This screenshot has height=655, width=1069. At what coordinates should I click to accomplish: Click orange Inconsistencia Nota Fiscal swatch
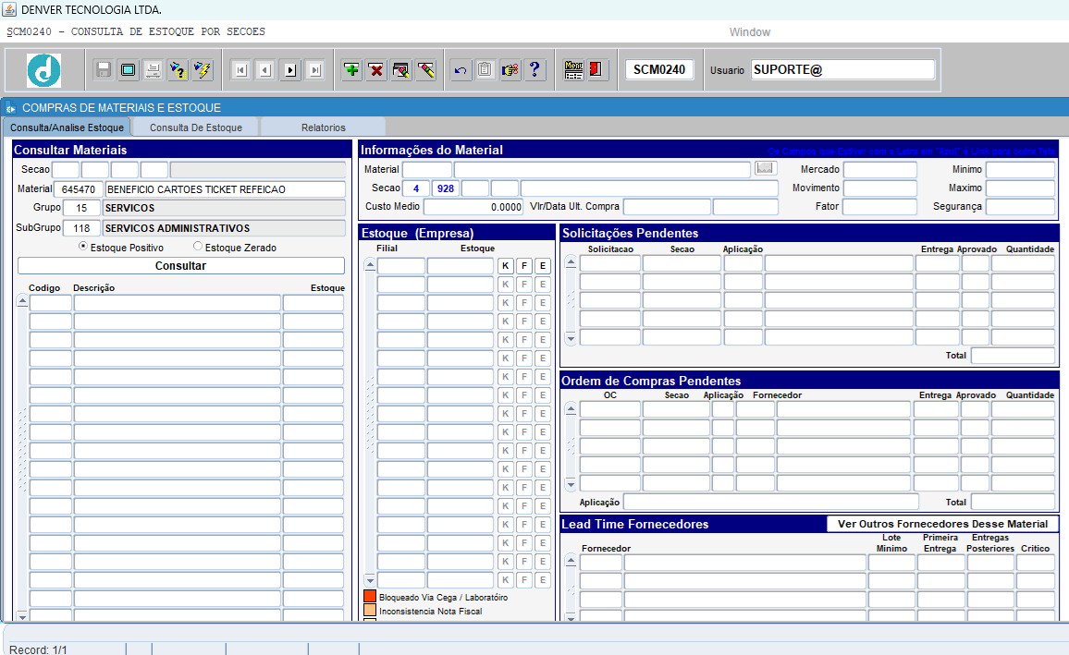click(x=370, y=610)
